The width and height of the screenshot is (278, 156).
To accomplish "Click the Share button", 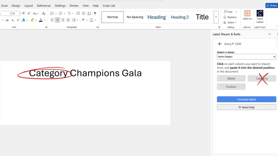I will pos(272,5).
